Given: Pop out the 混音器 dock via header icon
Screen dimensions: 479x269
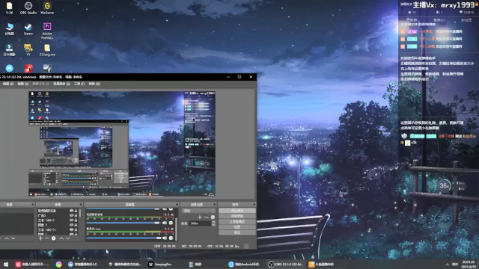Looking at the screenshot, I should pos(177,204).
